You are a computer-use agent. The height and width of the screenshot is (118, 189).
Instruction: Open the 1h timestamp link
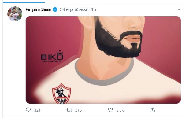[x=94, y=9]
